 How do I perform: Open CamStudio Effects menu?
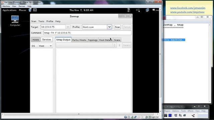coord(190,111)
